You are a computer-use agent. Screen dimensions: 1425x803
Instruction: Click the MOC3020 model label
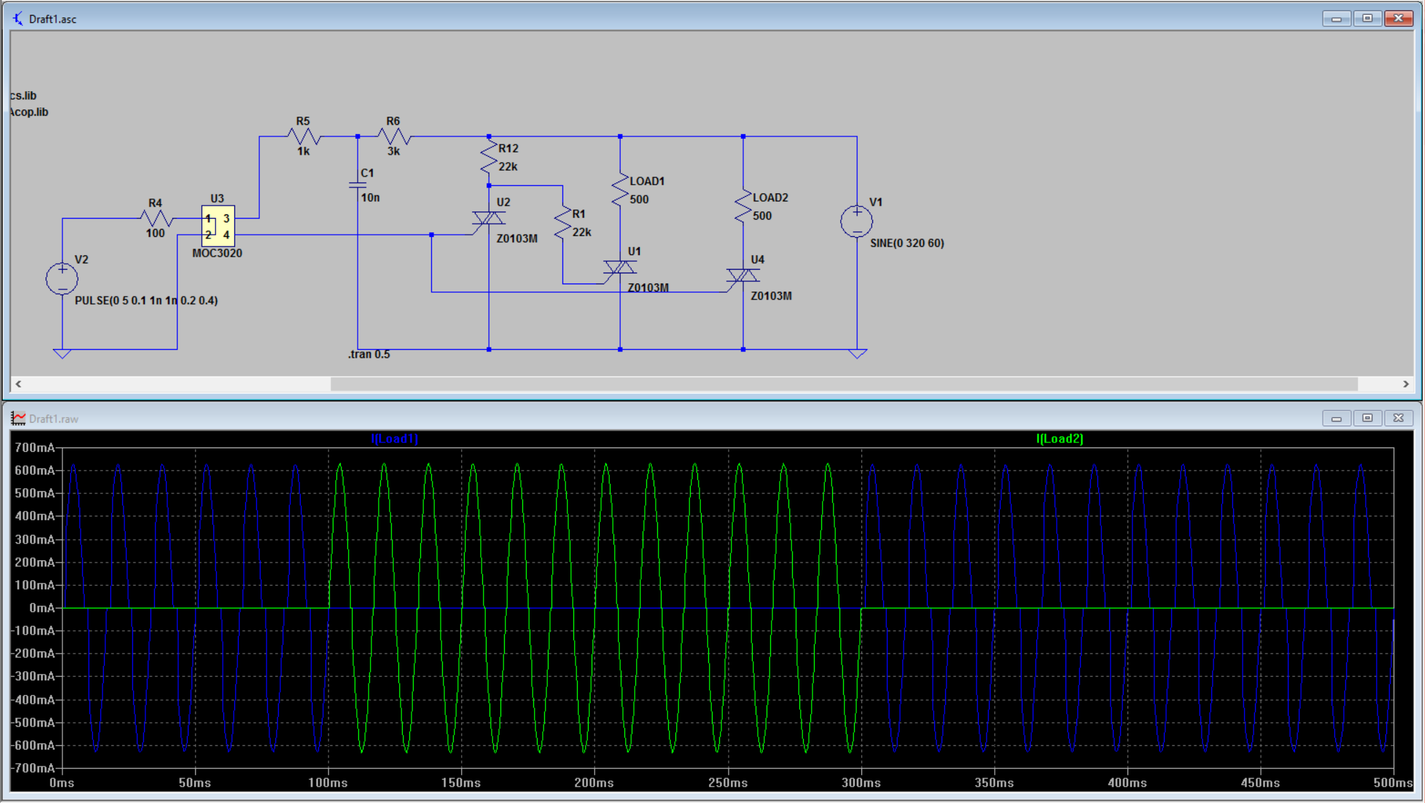click(217, 253)
